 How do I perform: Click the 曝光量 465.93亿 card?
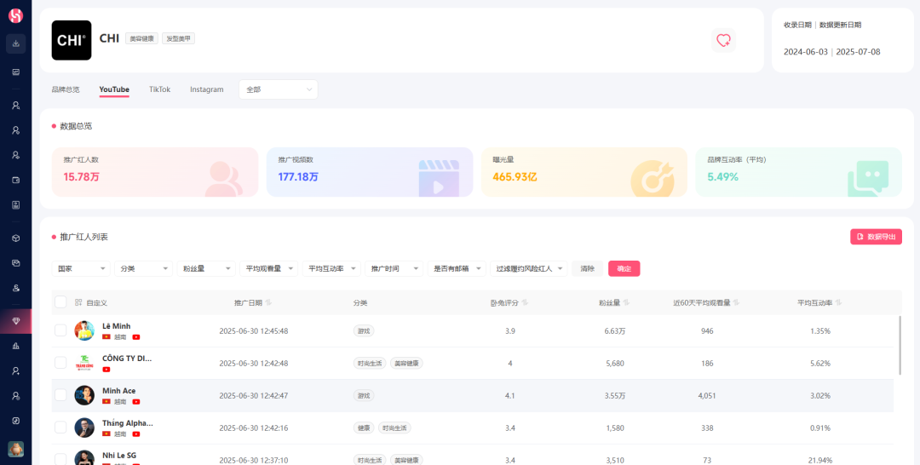pos(584,172)
